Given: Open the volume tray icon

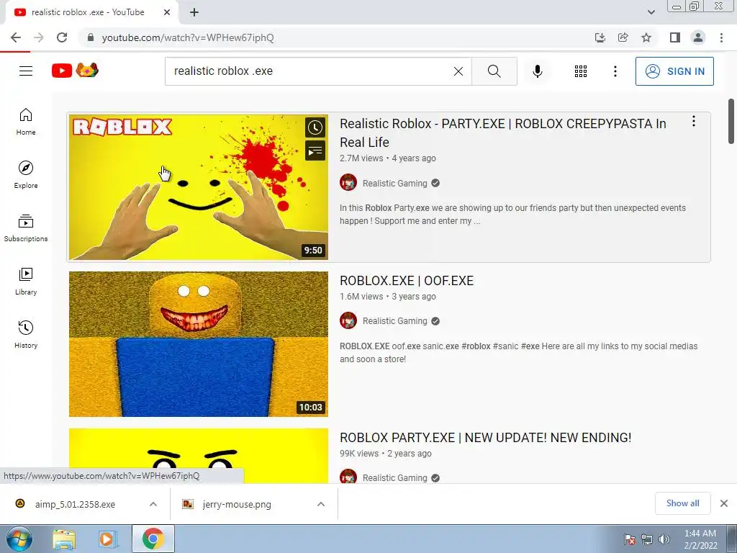Looking at the screenshot, I should 664,539.
